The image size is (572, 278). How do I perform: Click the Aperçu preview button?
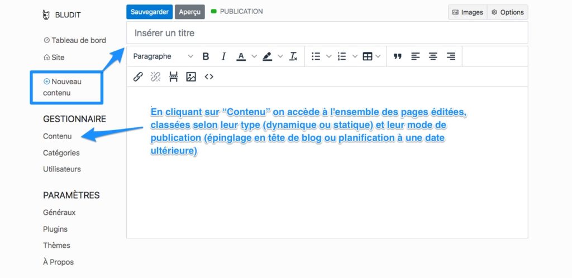(190, 12)
